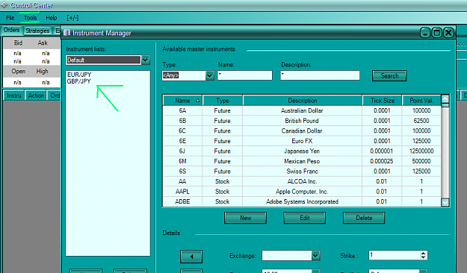Sort by the Tick Size column header
The image size is (467, 273).
click(x=382, y=101)
